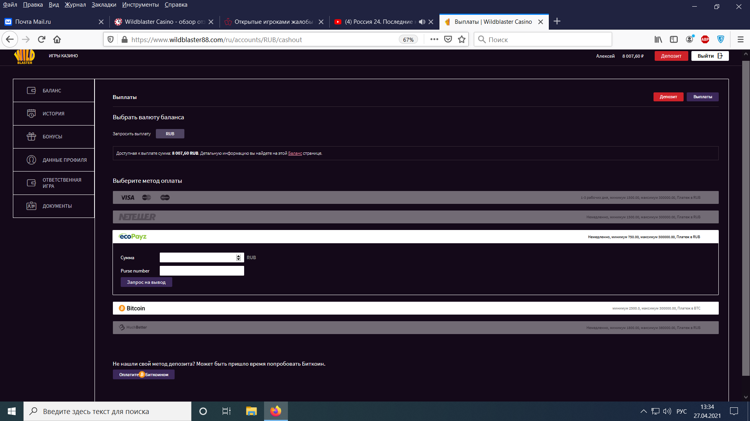
Task: Click the Запрос на вывод button
Action: [146, 282]
